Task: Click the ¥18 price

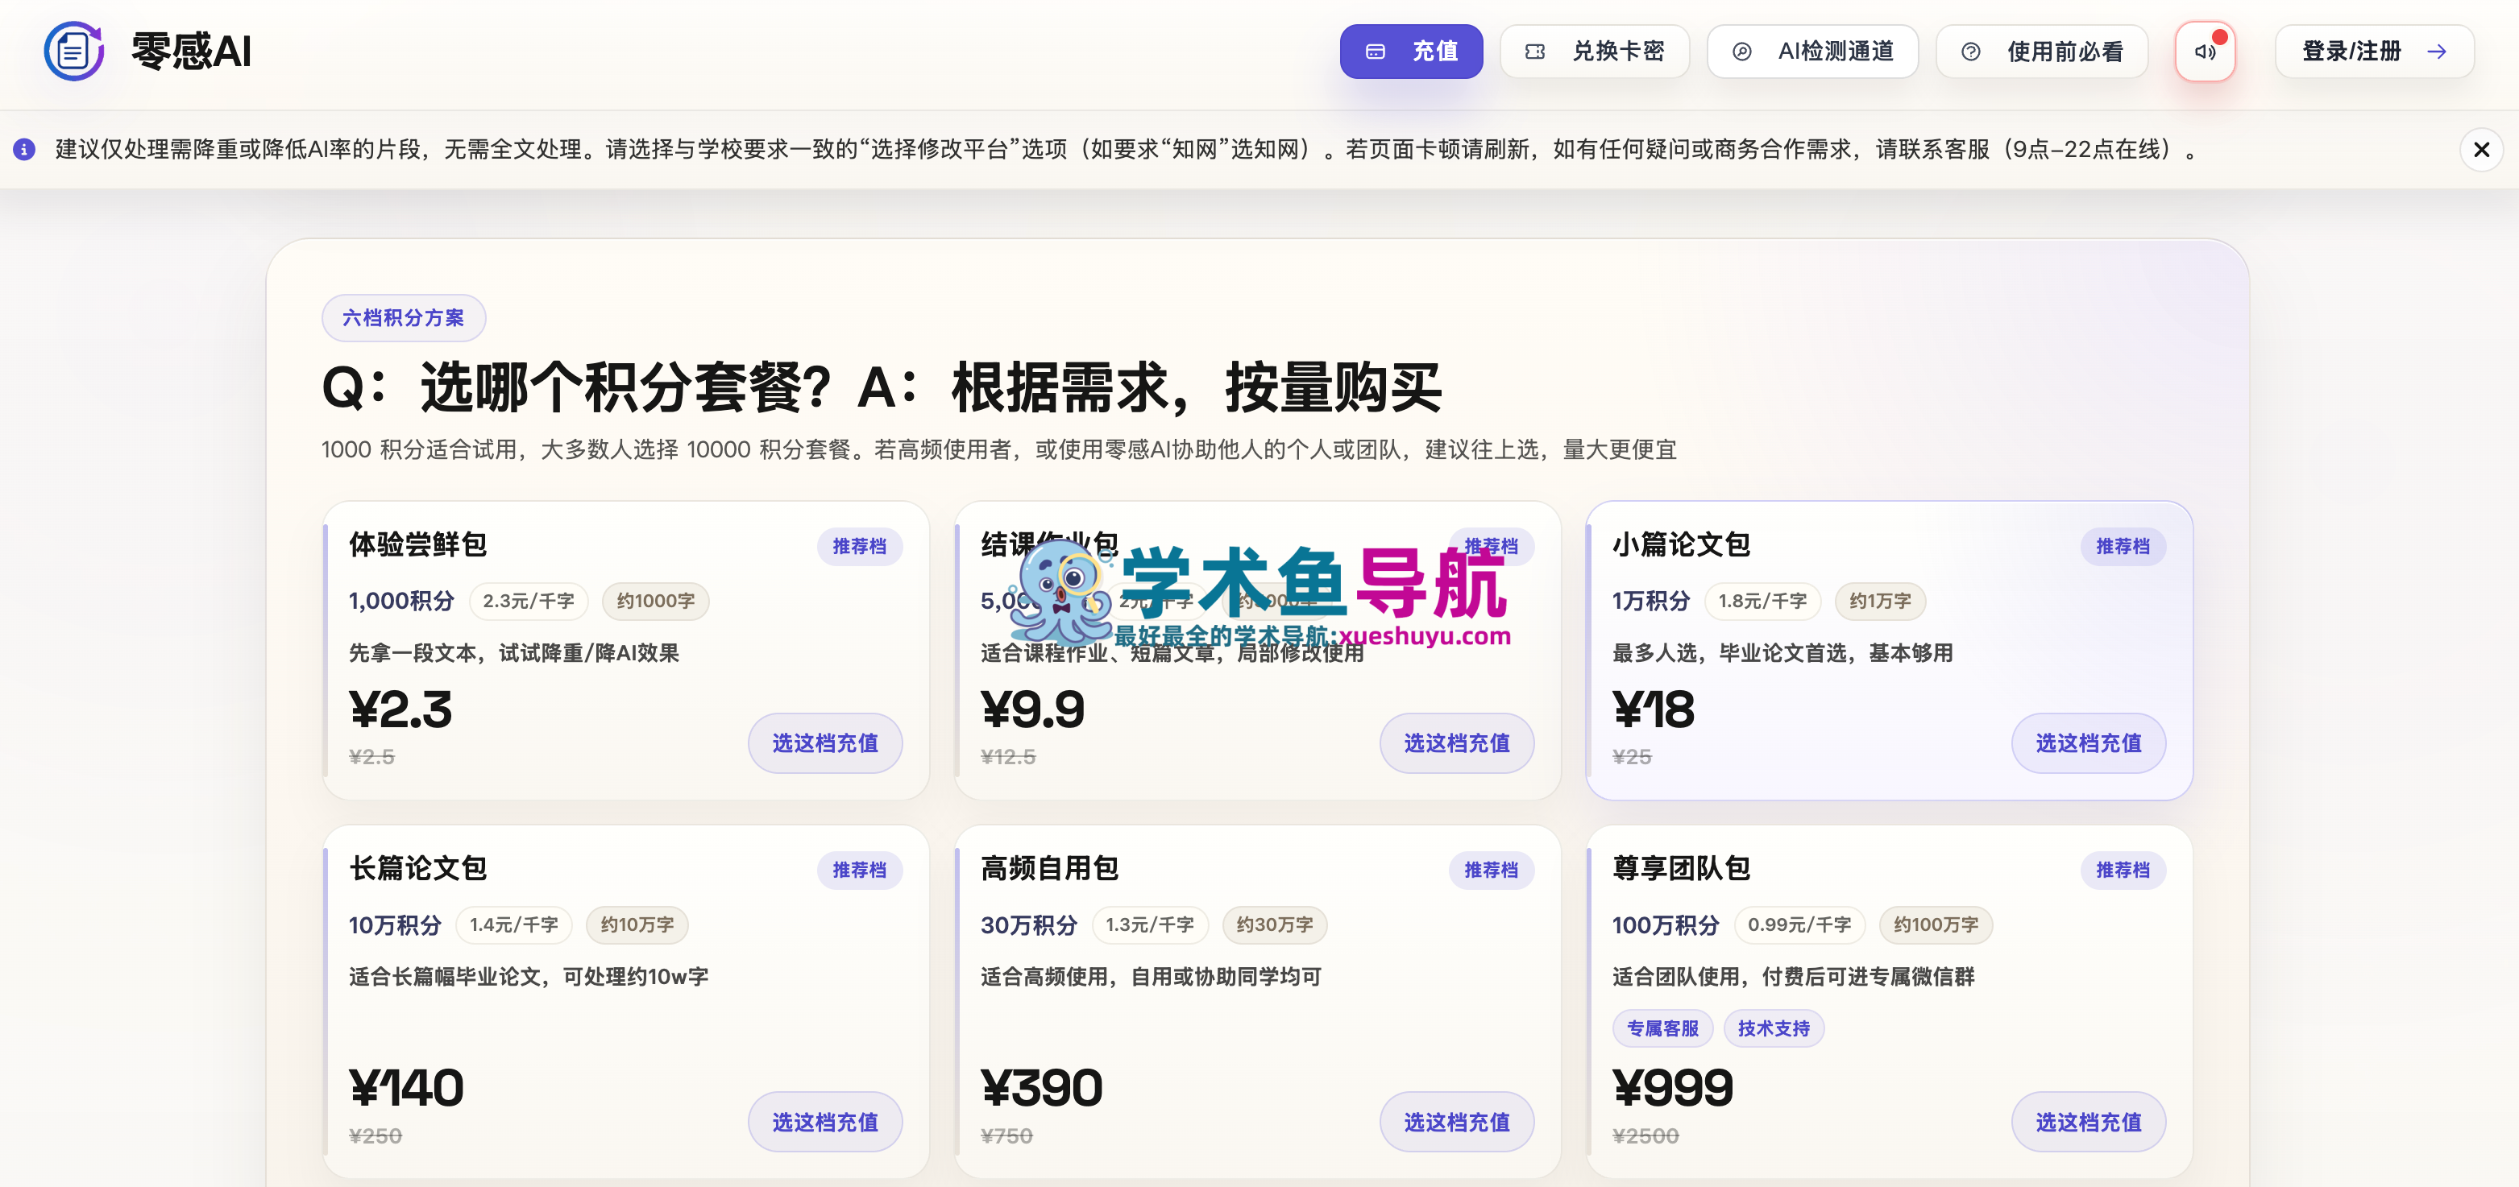Action: click(x=1654, y=710)
